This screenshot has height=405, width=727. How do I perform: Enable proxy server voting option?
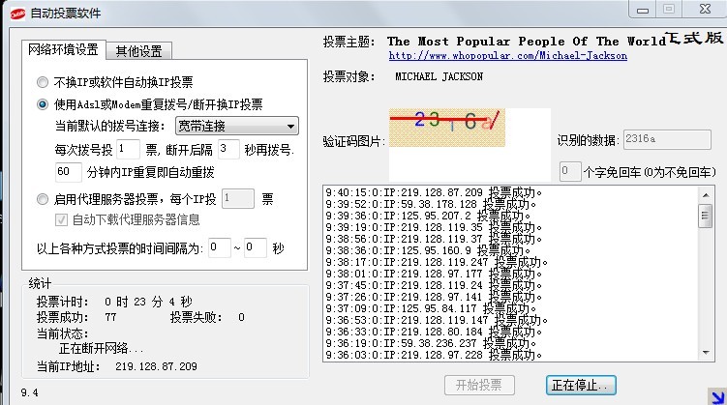43,199
